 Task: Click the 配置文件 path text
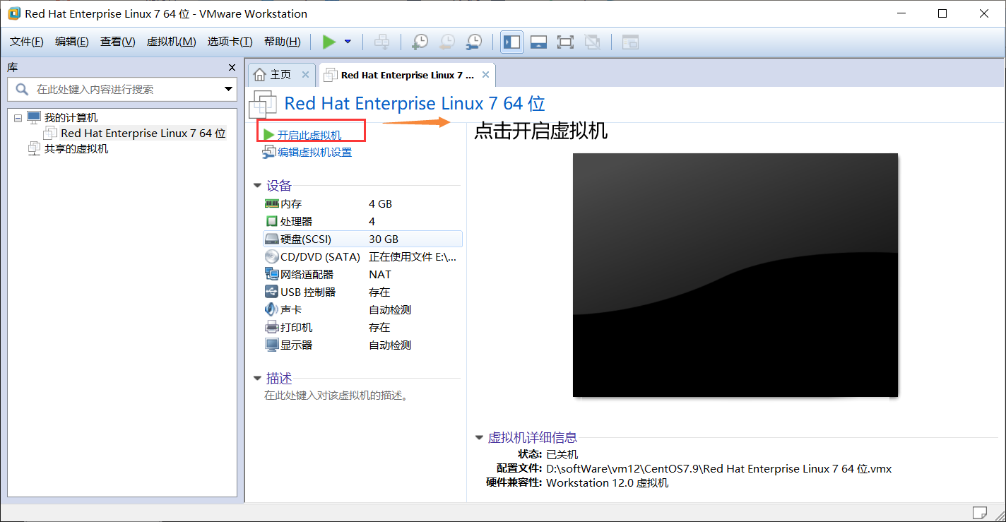[x=719, y=468]
